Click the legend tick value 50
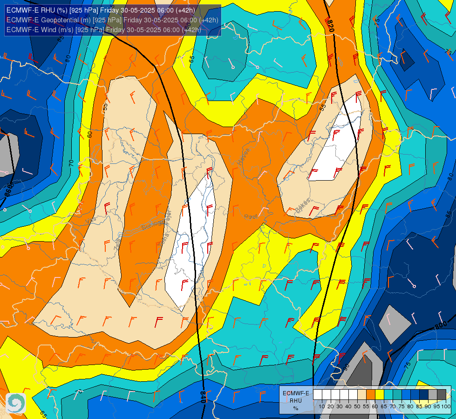 pyautogui.click(x=357, y=406)
